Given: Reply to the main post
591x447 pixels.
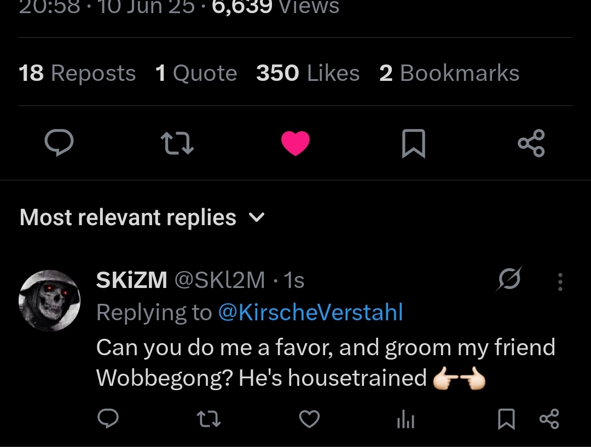Looking at the screenshot, I should [x=59, y=143].
